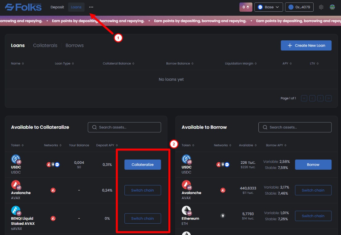Open the settings gear icon
The height and width of the screenshot is (235, 341).
(x=321, y=7)
